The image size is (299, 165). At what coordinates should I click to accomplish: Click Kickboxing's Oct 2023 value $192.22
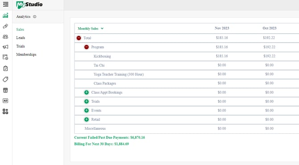[x=269, y=56]
